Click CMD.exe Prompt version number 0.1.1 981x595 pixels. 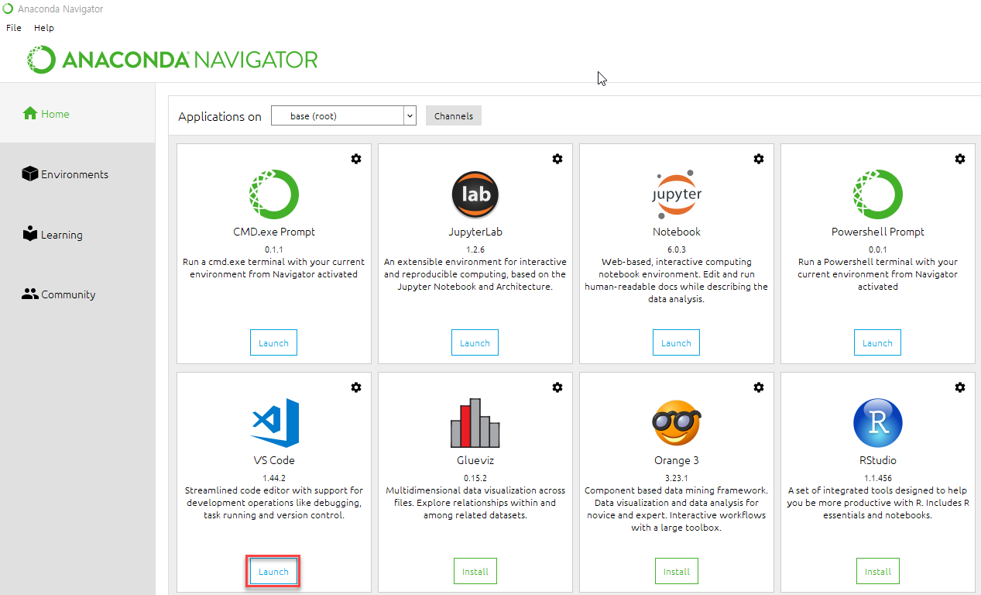point(274,249)
